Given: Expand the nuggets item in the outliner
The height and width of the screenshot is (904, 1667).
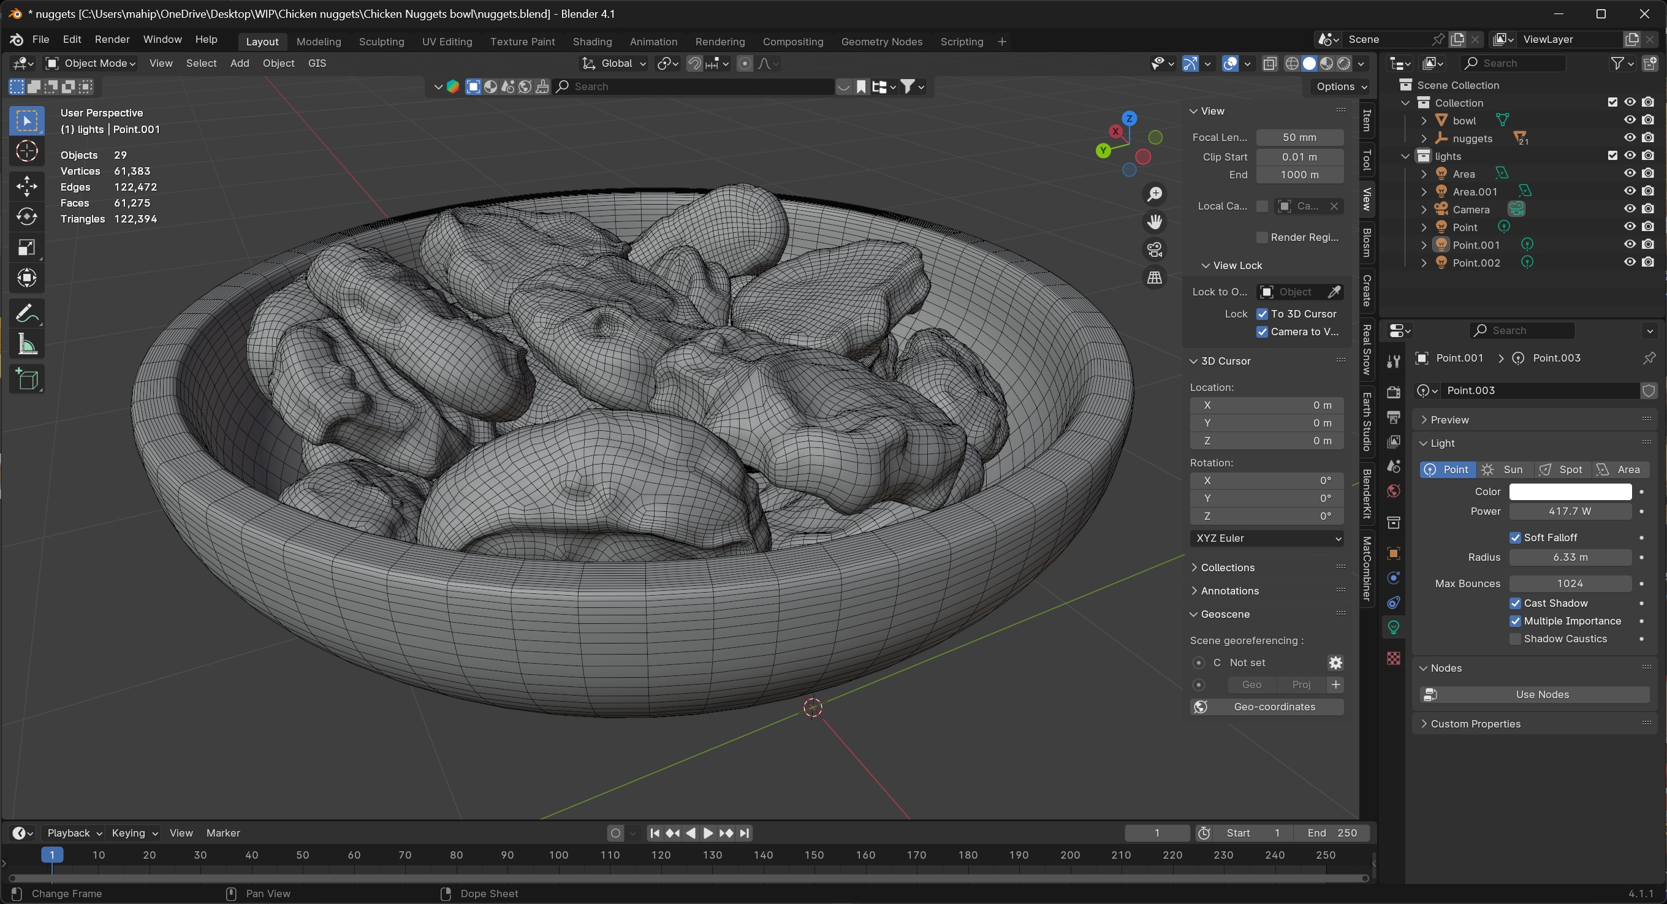Looking at the screenshot, I should (1424, 139).
